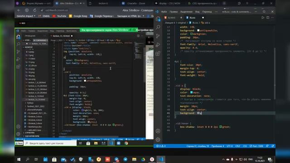Open the Вид menu in the right VS Code
This screenshot has height=163, width=290.
pos(198,12)
